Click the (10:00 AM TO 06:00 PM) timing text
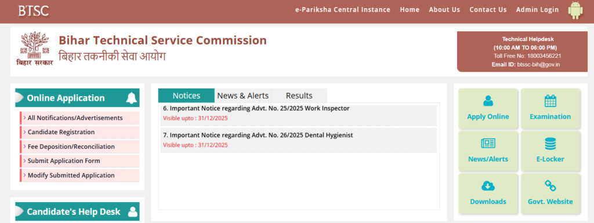This screenshot has height=223, width=594. tap(525, 47)
